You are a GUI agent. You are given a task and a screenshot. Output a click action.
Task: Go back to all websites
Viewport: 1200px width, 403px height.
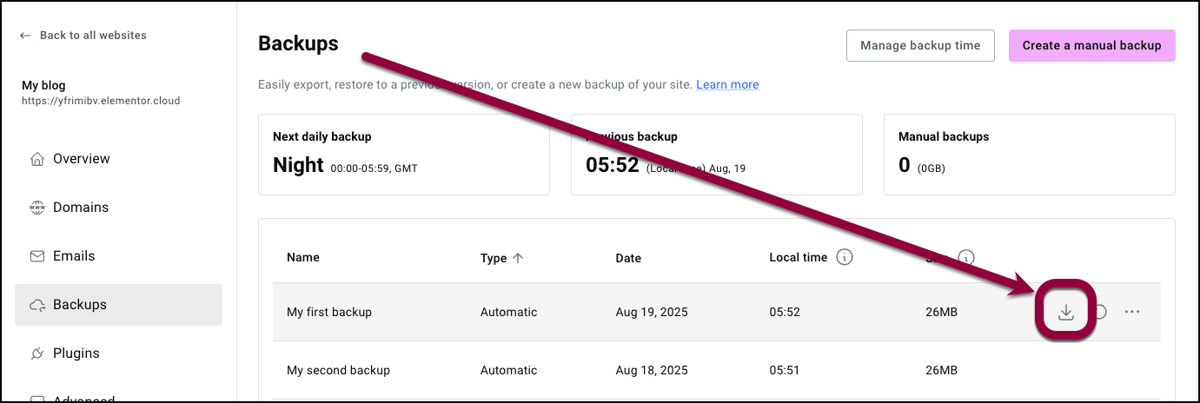click(83, 36)
